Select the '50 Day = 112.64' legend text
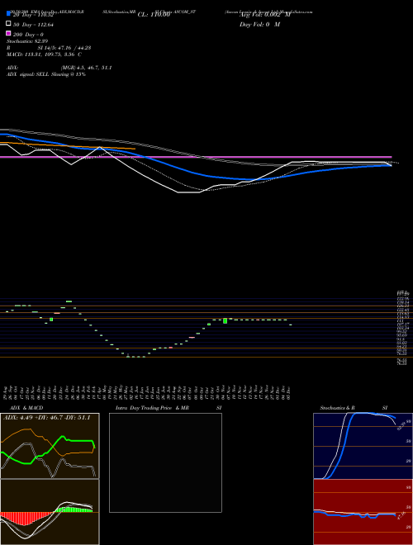This screenshot has height=545, width=413. 33,25
